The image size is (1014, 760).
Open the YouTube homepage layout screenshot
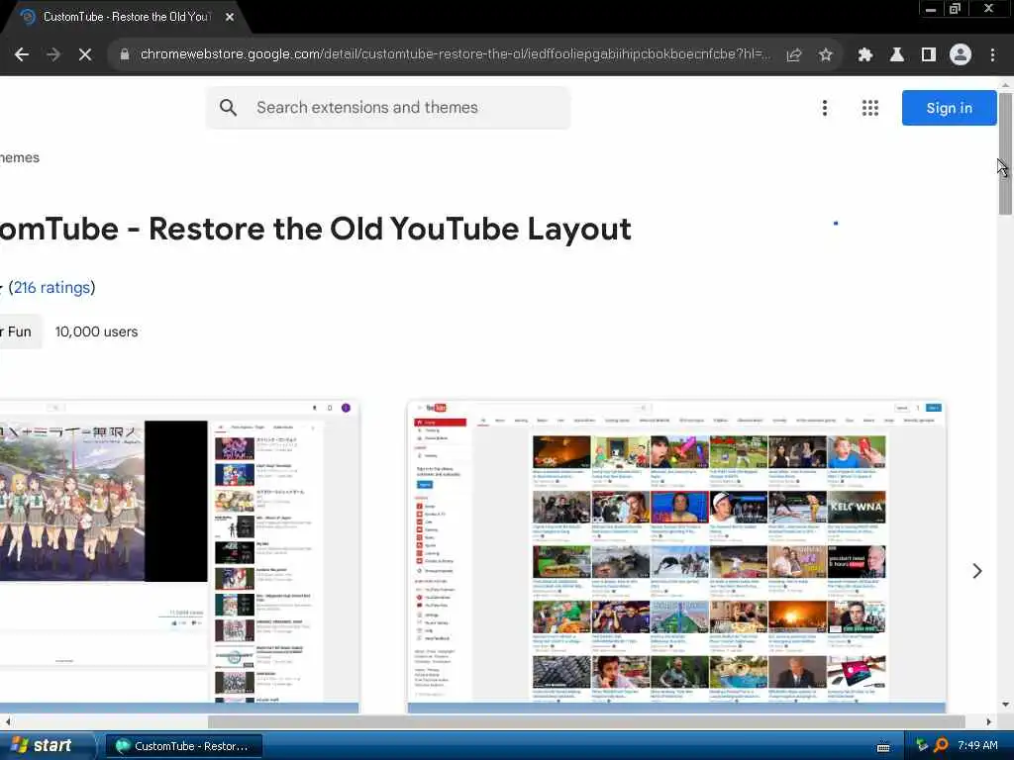676,556
